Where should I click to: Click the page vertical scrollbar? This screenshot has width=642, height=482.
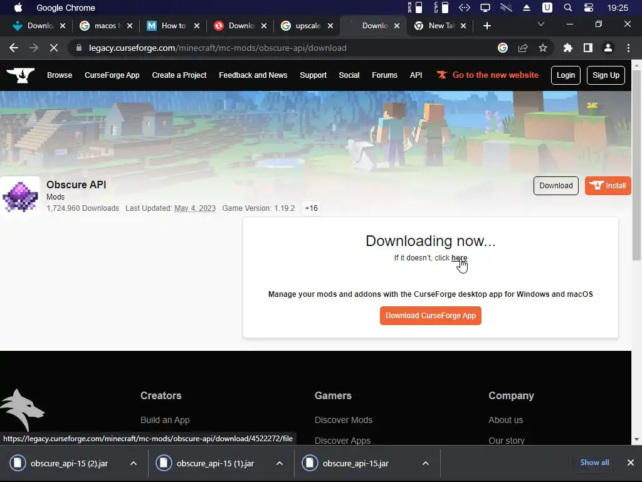pyautogui.click(x=636, y=165)
